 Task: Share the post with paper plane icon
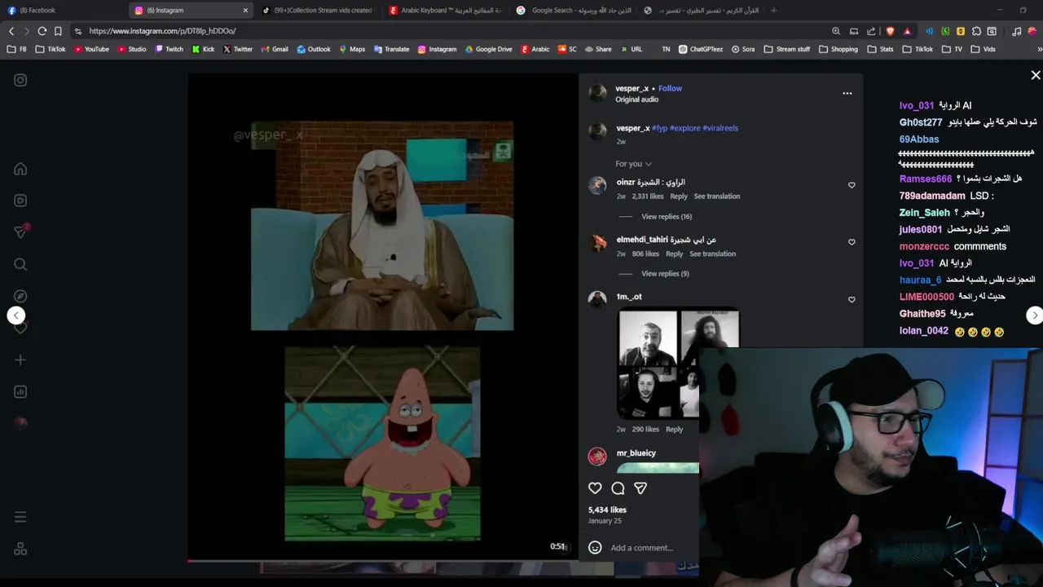640,488
